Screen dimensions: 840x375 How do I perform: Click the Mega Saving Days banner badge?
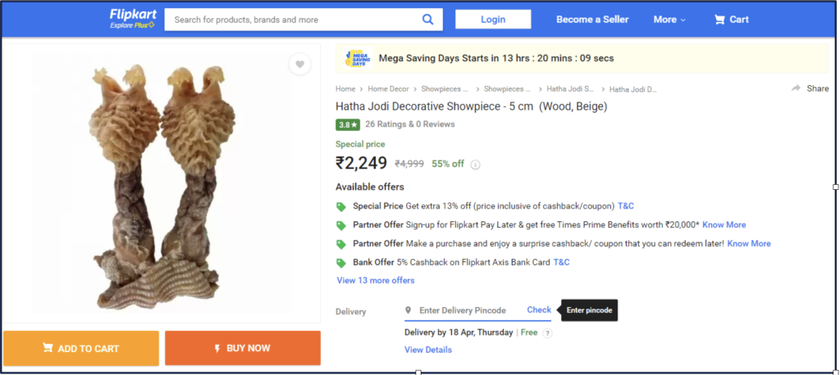point(357,58)
